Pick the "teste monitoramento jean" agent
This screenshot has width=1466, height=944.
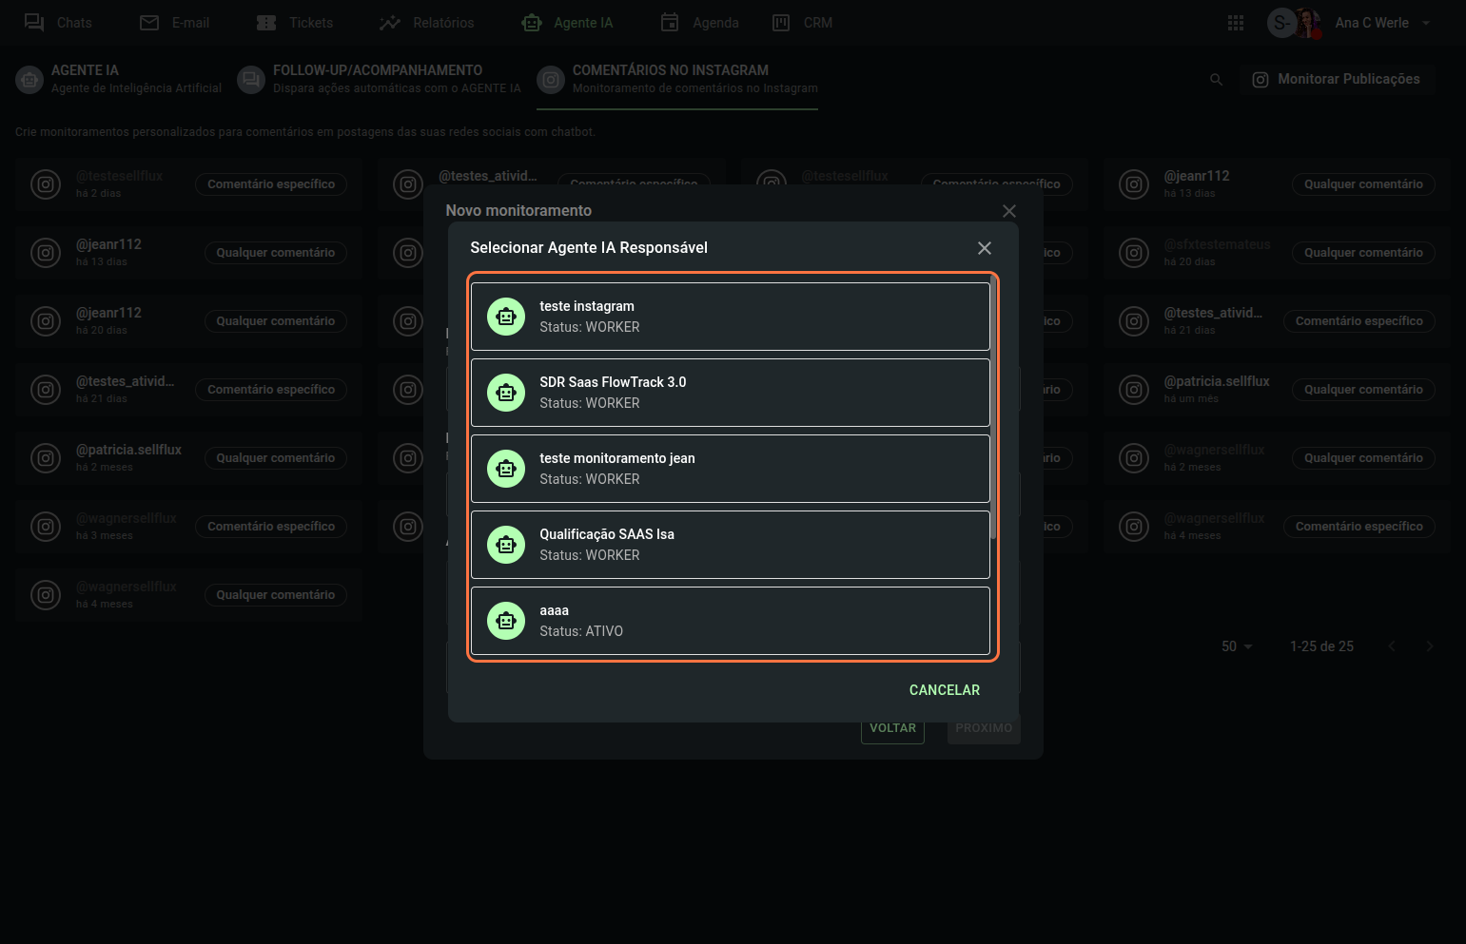[x=730, y=469]
